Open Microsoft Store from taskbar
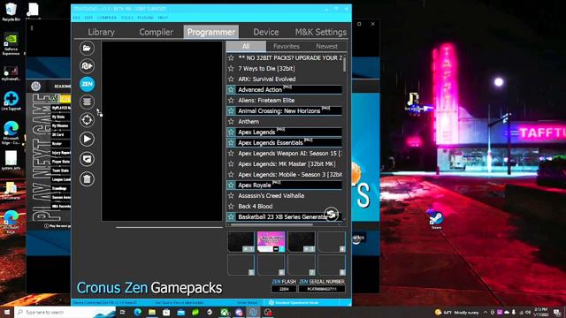The width and height of the screenshot is (566, 318). click(166, 312)
